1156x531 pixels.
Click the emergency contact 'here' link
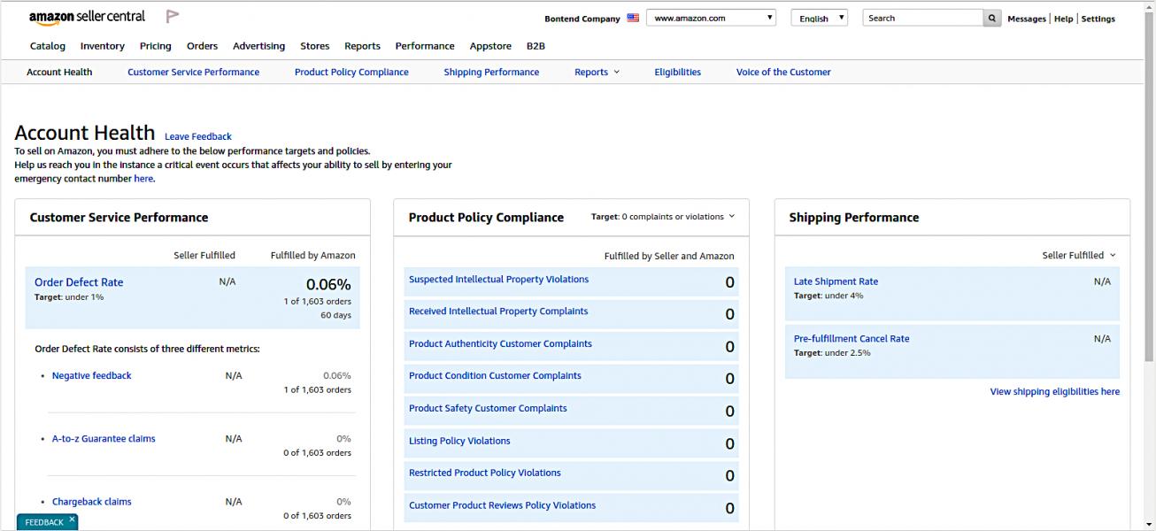click(143, 179)
